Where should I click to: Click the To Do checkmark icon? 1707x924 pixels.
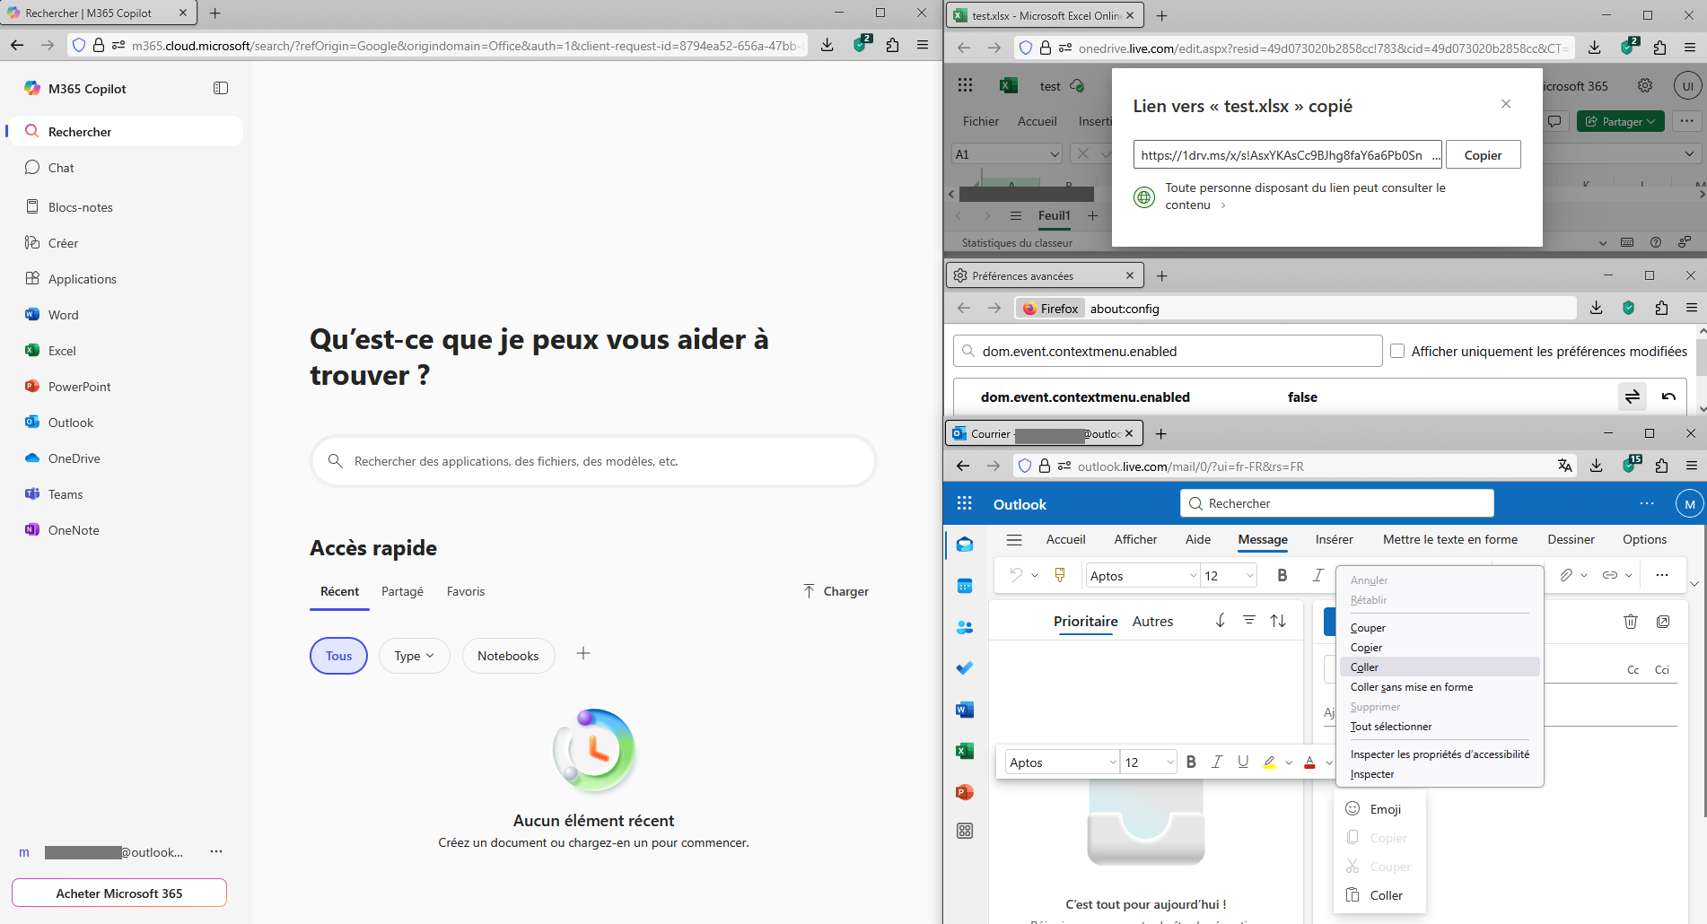click(x=965, y=668)
